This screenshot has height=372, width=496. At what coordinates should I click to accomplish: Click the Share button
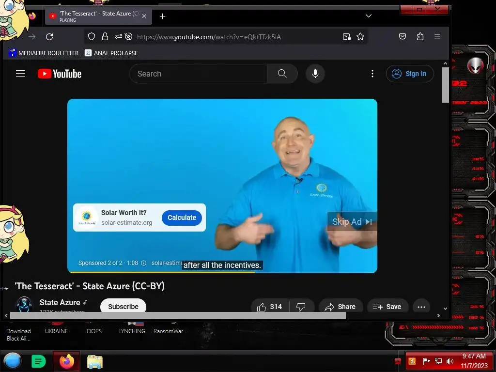coord(341,307)
